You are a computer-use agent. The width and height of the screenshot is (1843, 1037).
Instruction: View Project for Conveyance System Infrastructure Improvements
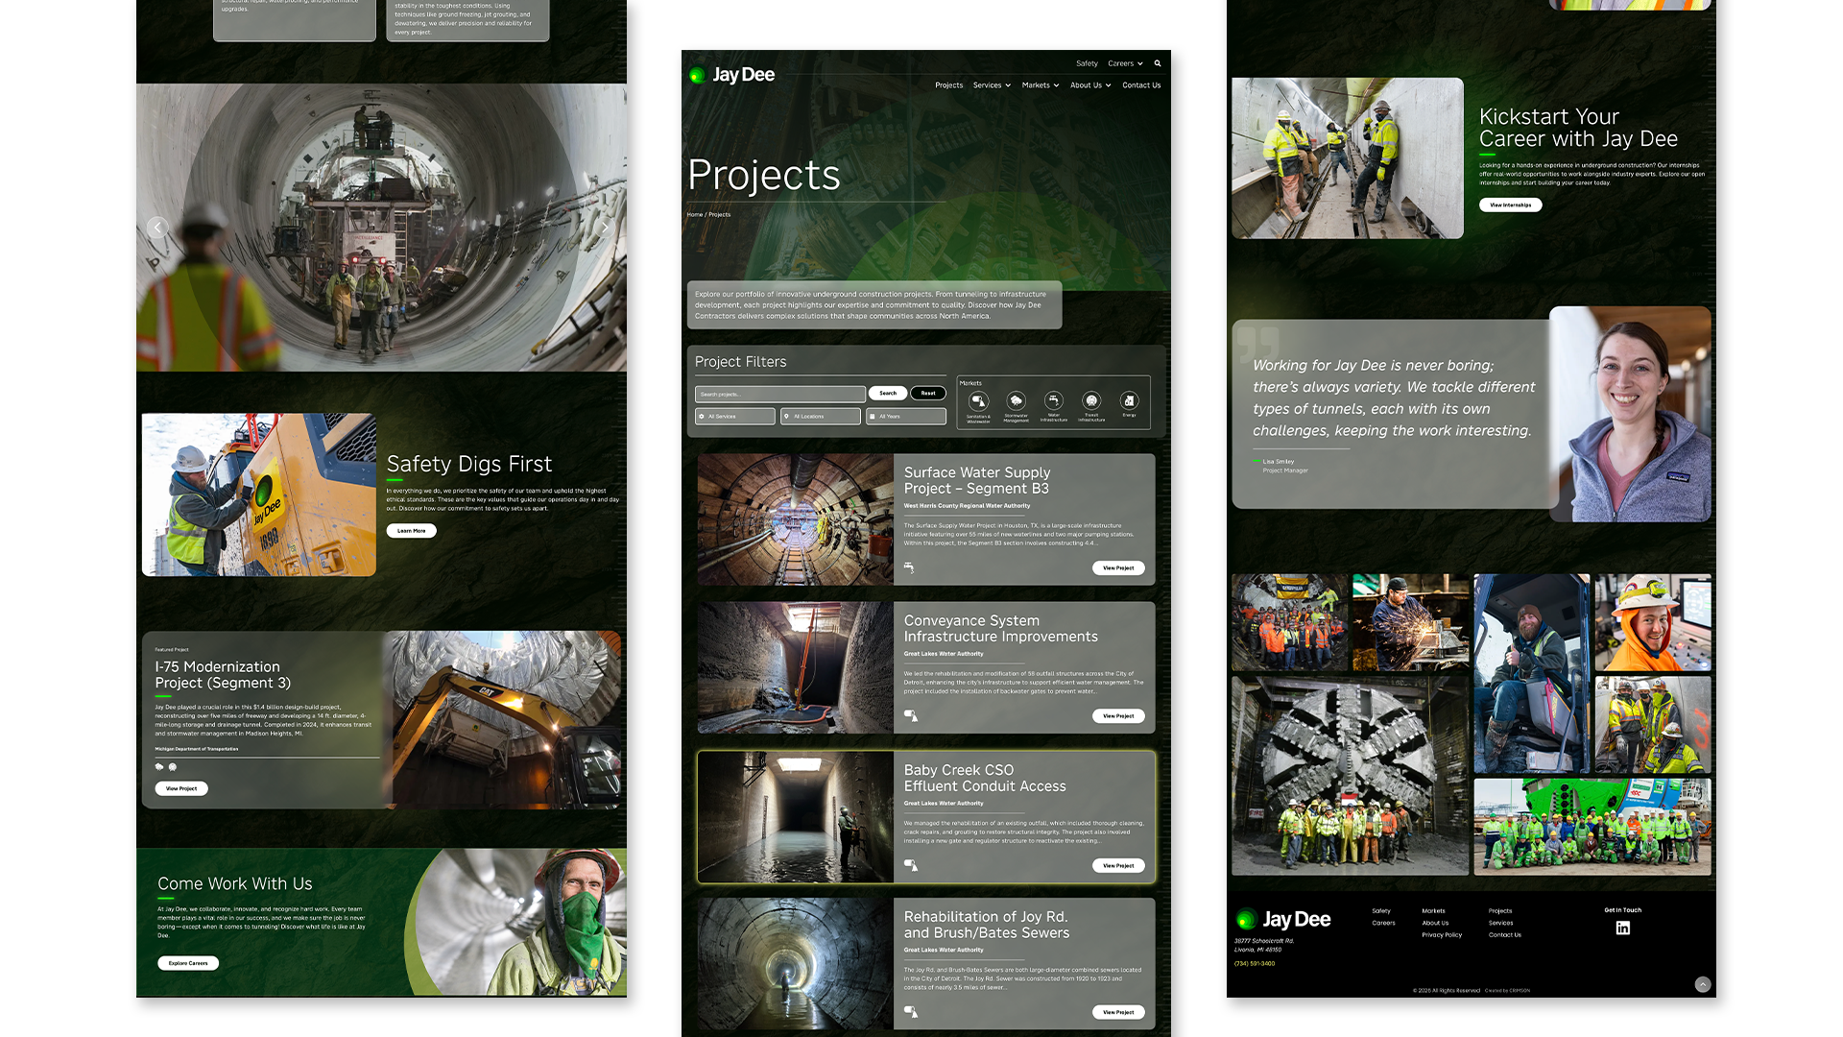[x=1118, y=716]
